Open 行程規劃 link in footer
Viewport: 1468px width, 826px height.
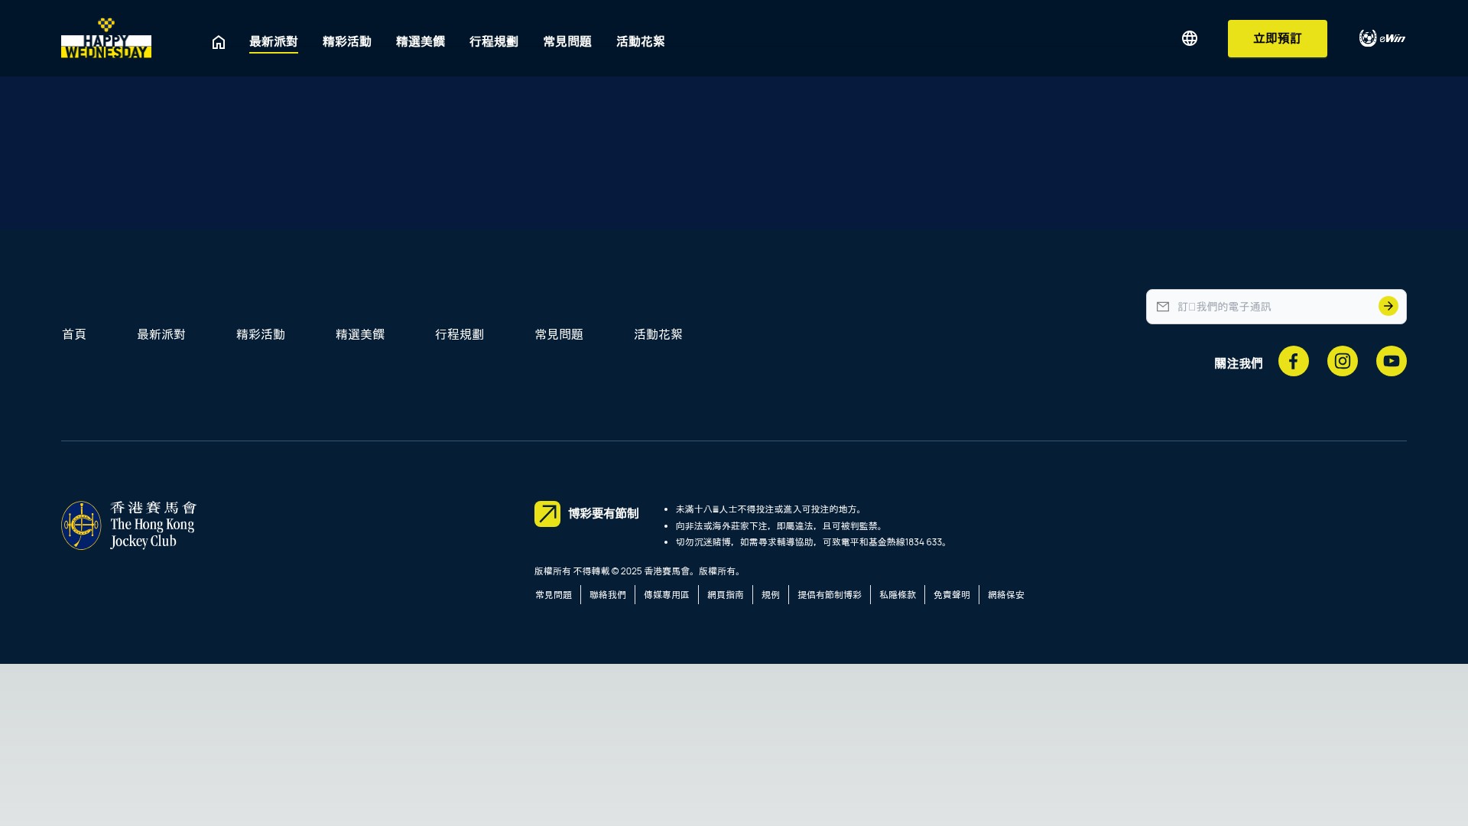click(460, 334)
